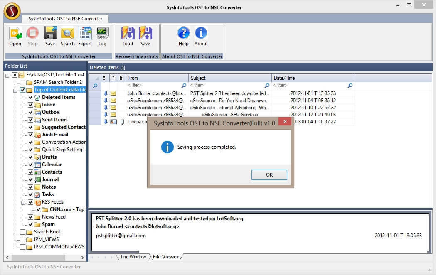Click the Export toolbar icon
The height and width of the screenshot is (275, 436).
pos(85,33)
